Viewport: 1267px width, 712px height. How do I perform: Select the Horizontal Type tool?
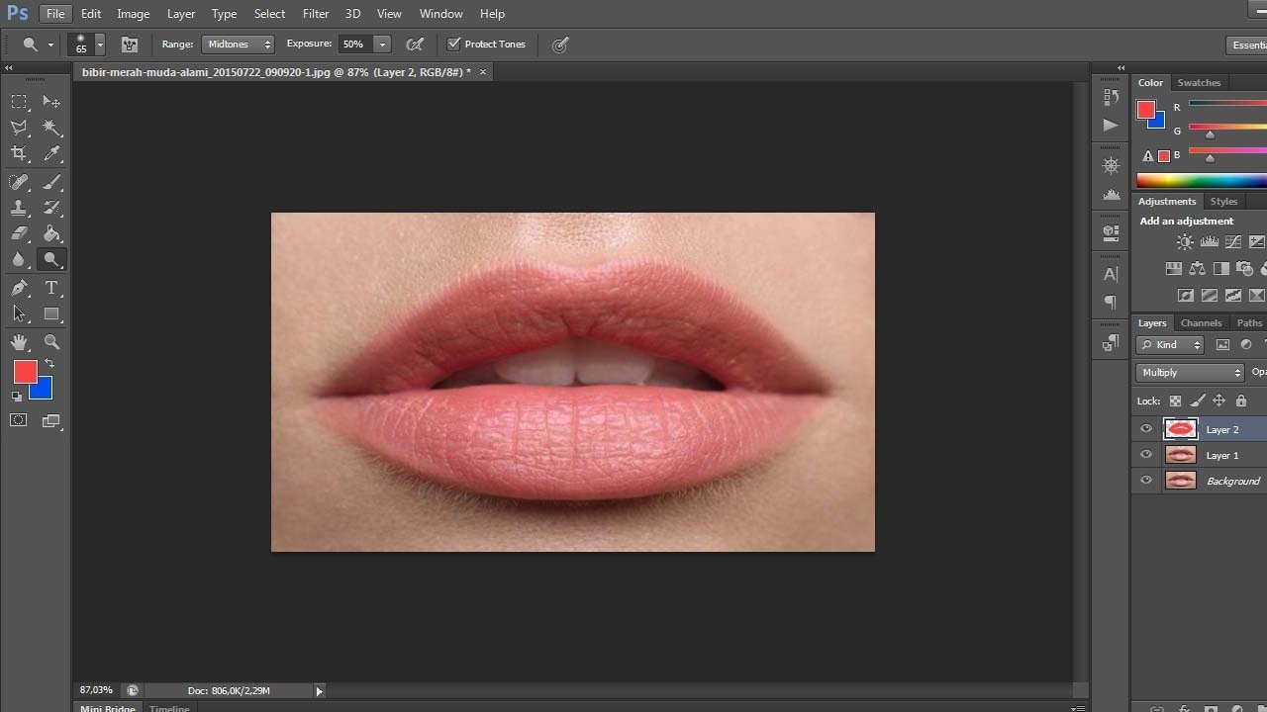[52, 288]
